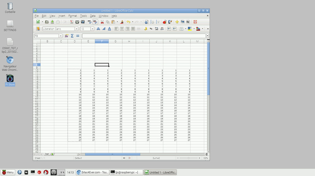Open the Page Preview
This screenshot has height=176, width=315.
(x=83, y=22)
